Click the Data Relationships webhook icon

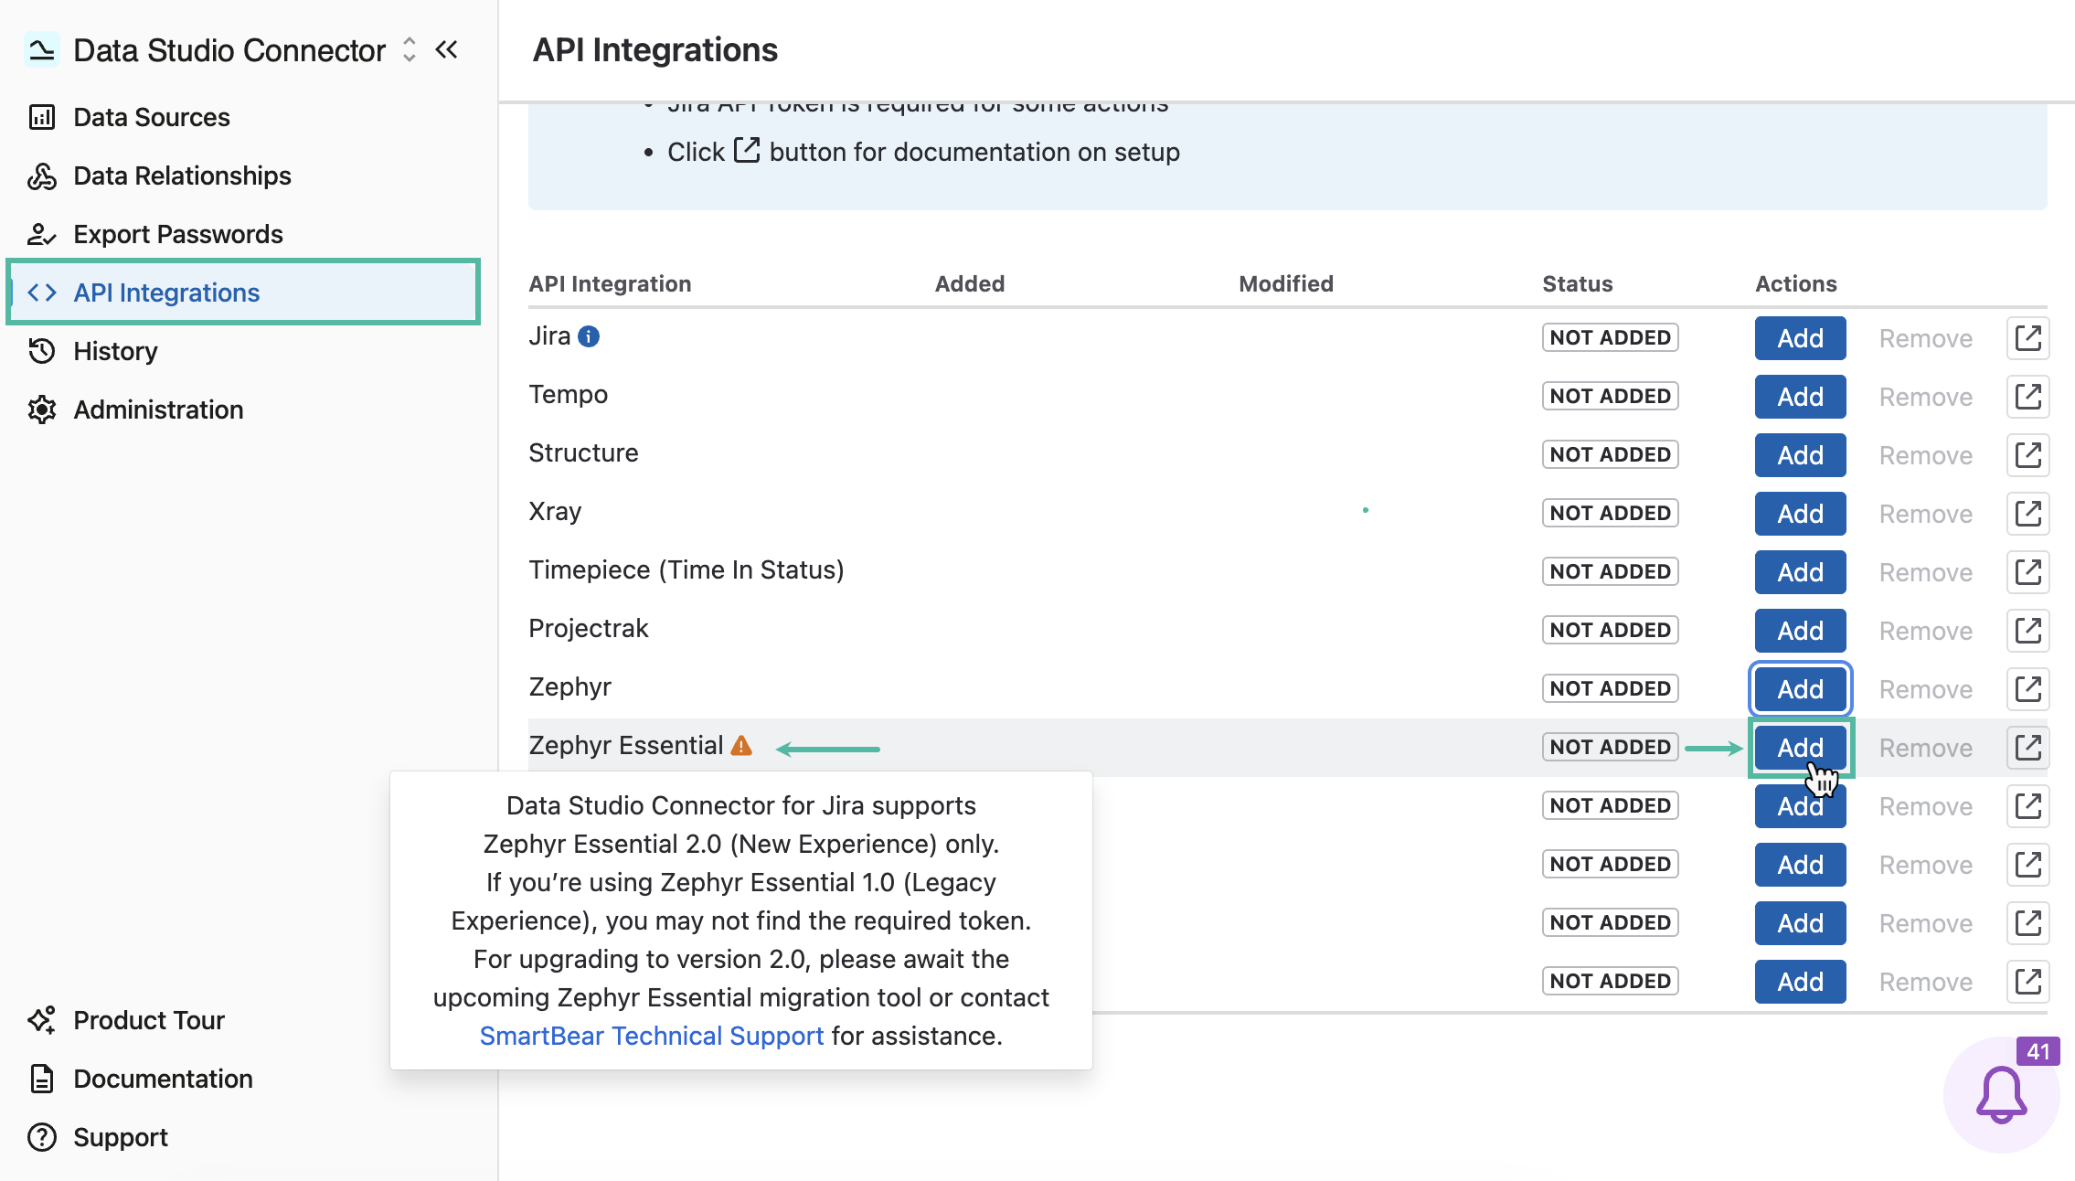(x=42, y=176)
